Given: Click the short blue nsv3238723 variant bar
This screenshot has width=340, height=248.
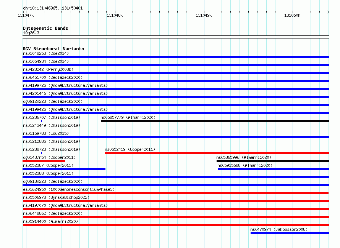Looking at the screenshot, I should click(32, 153).
